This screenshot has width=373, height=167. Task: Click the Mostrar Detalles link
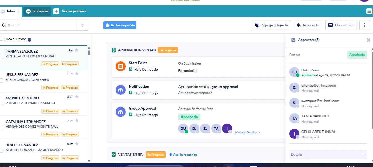click(248, 132)
